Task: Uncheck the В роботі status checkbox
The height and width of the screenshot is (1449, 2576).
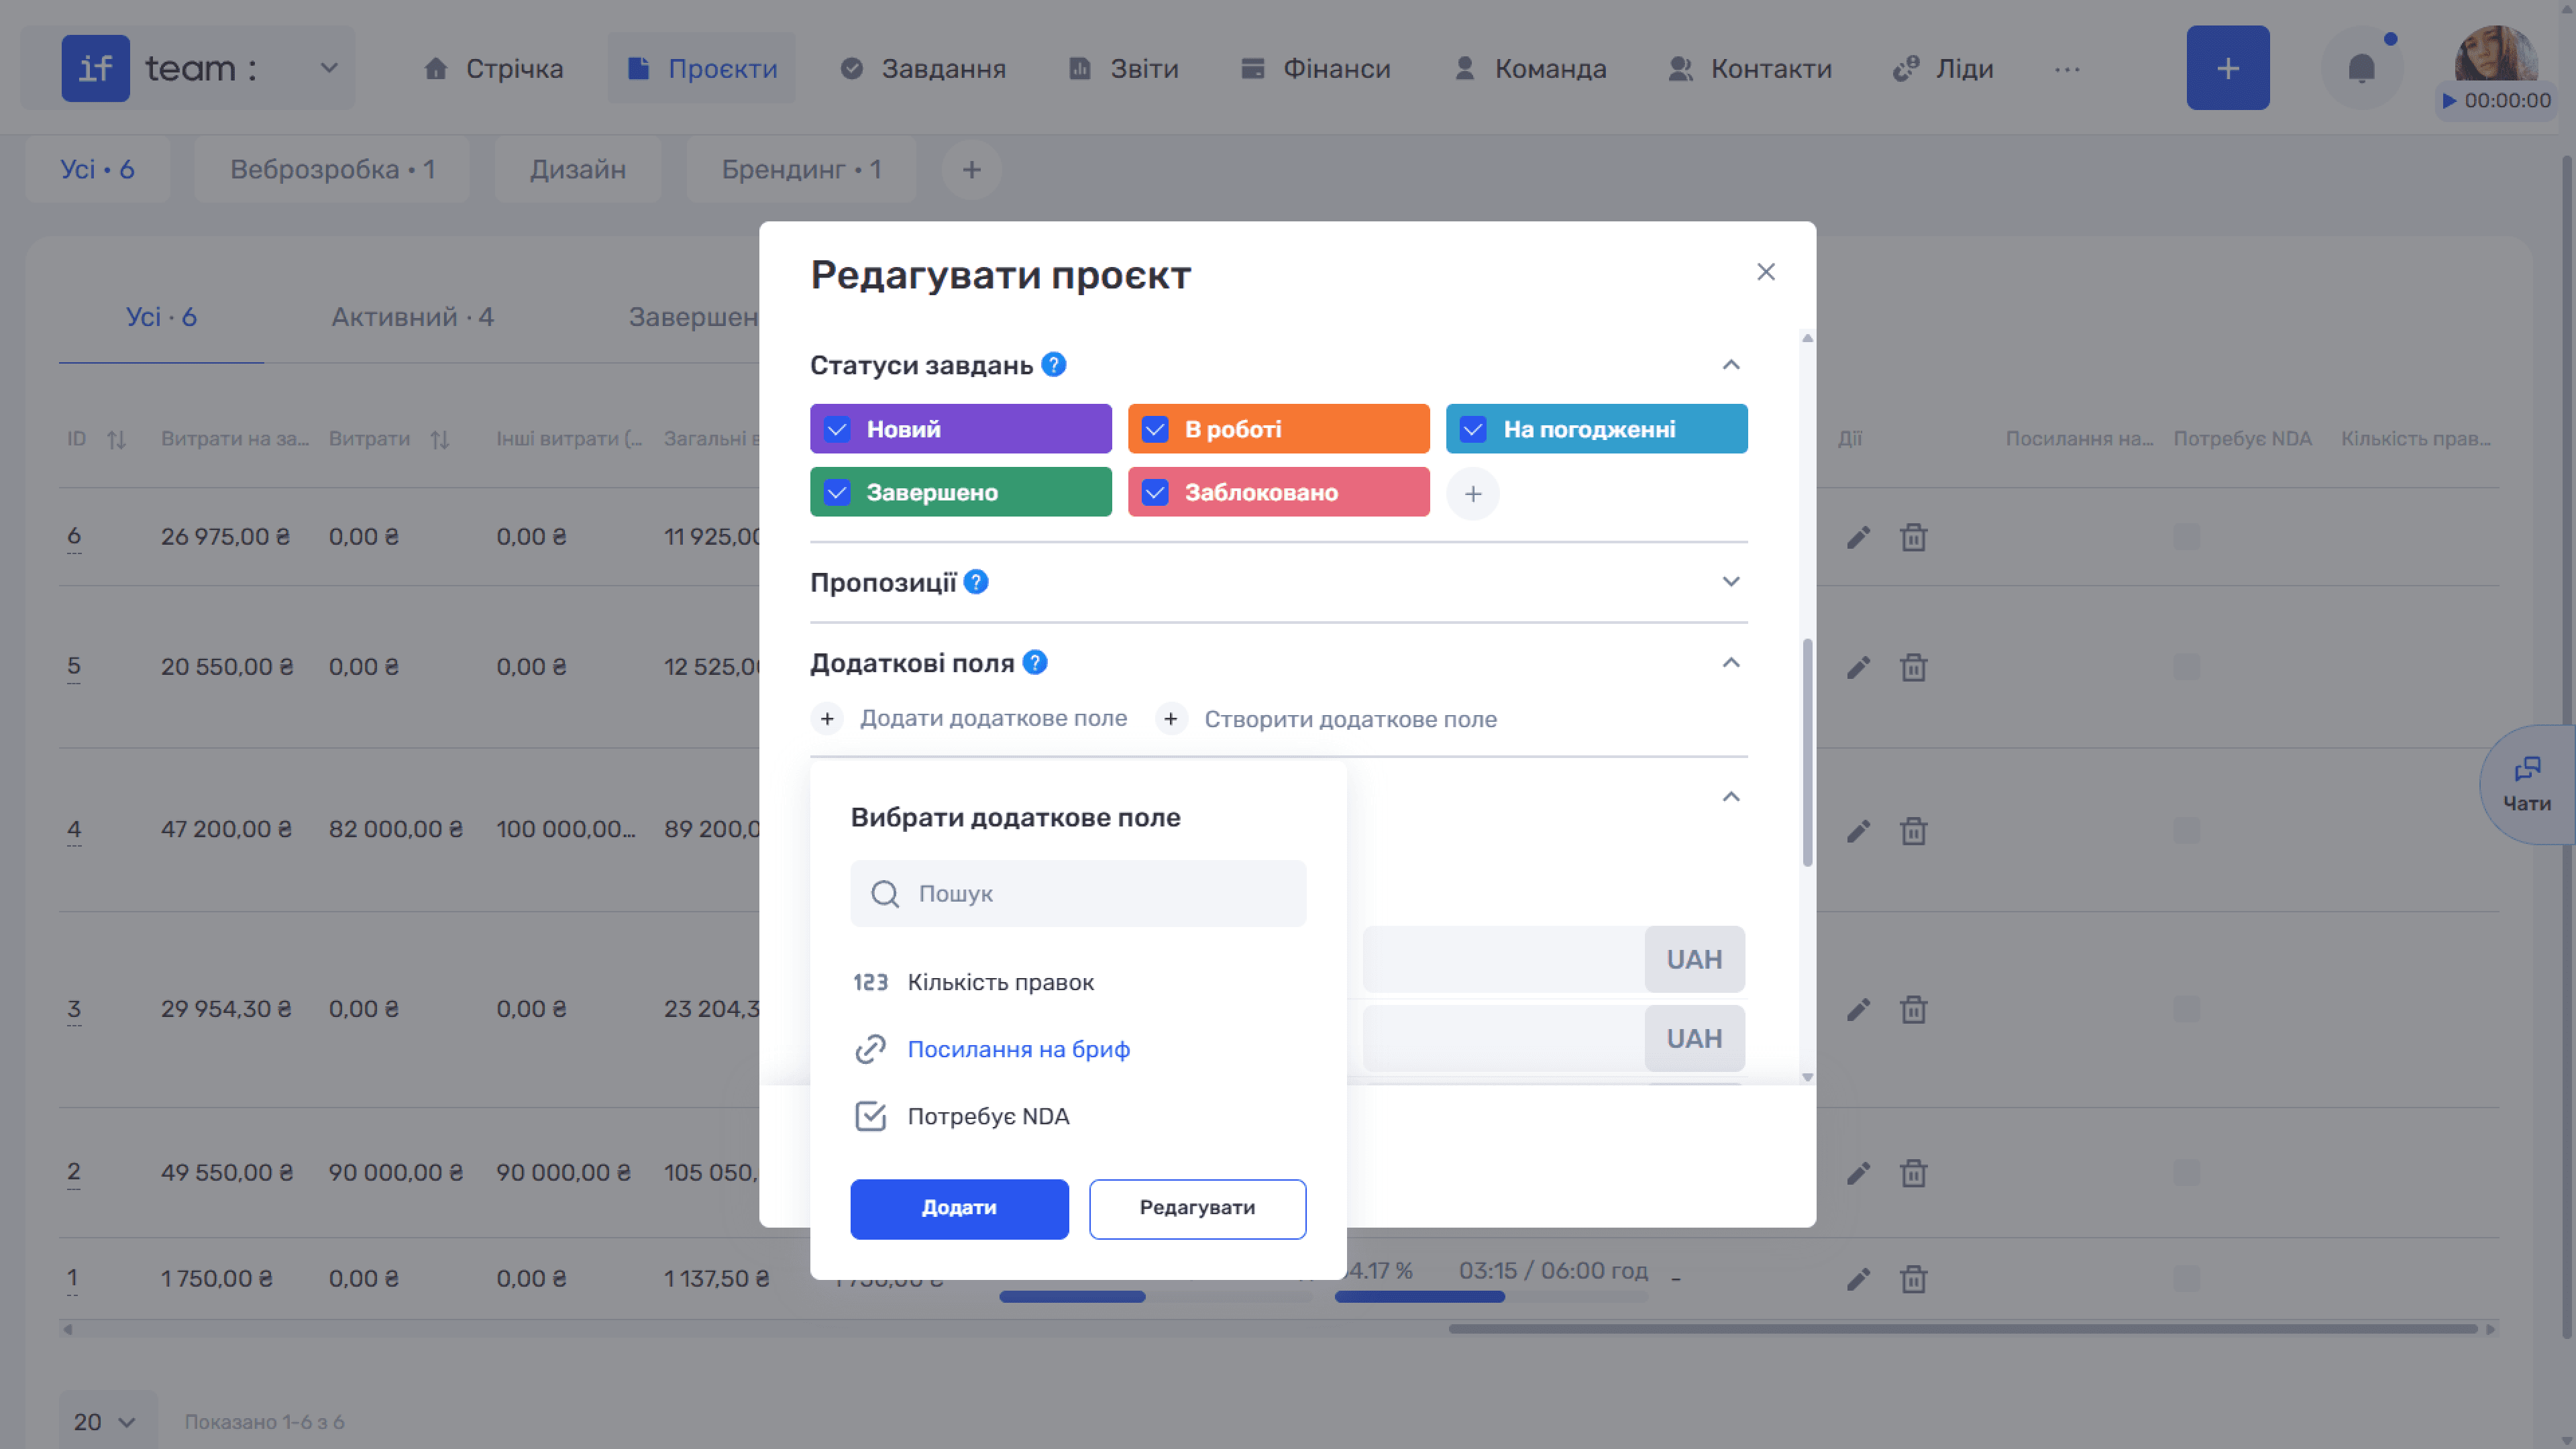Action: pyautogui.click(x=1155, y=429)
